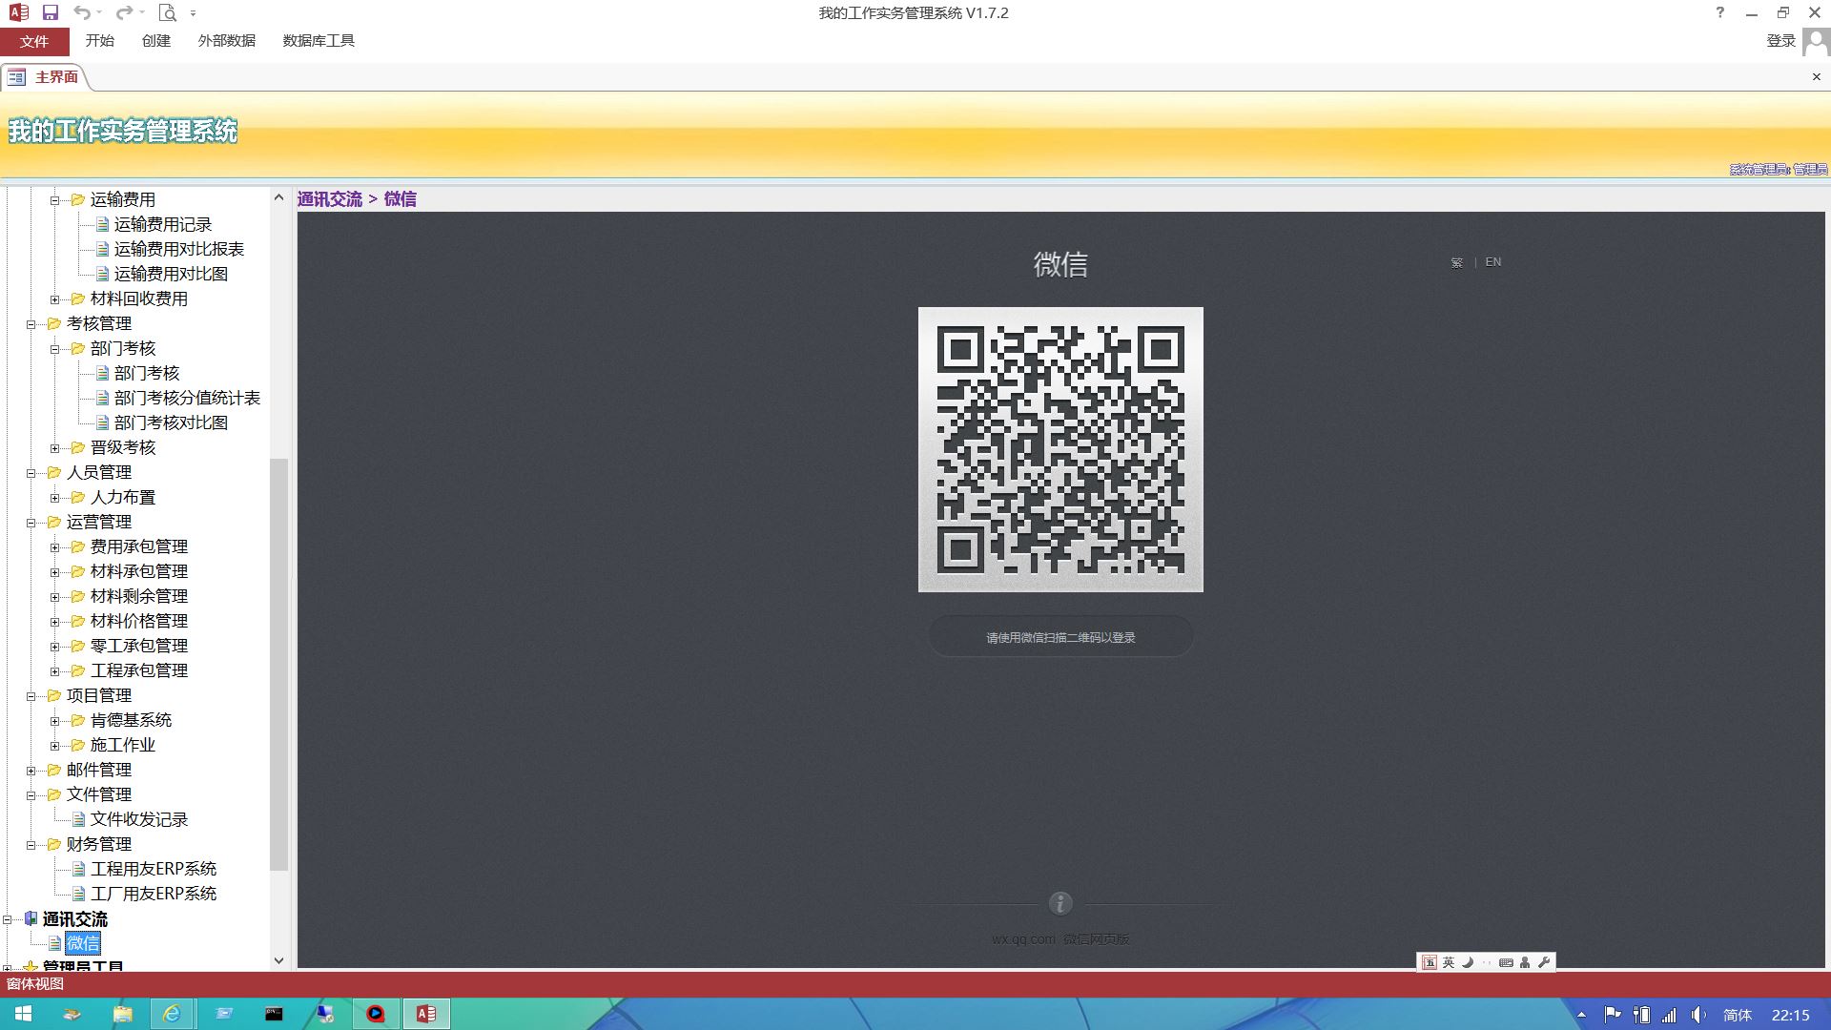This screenshot has height=1030, width=1831.
Task: Collapse the 运输费用 folder node
Action: click(55, 200)
